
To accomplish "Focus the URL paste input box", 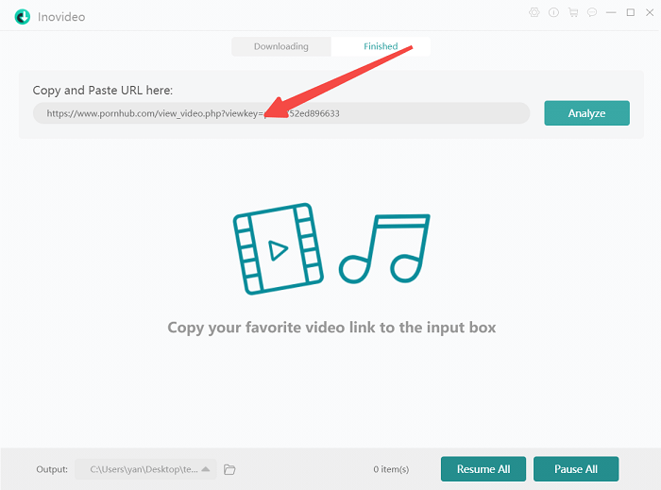I will 281,113.
